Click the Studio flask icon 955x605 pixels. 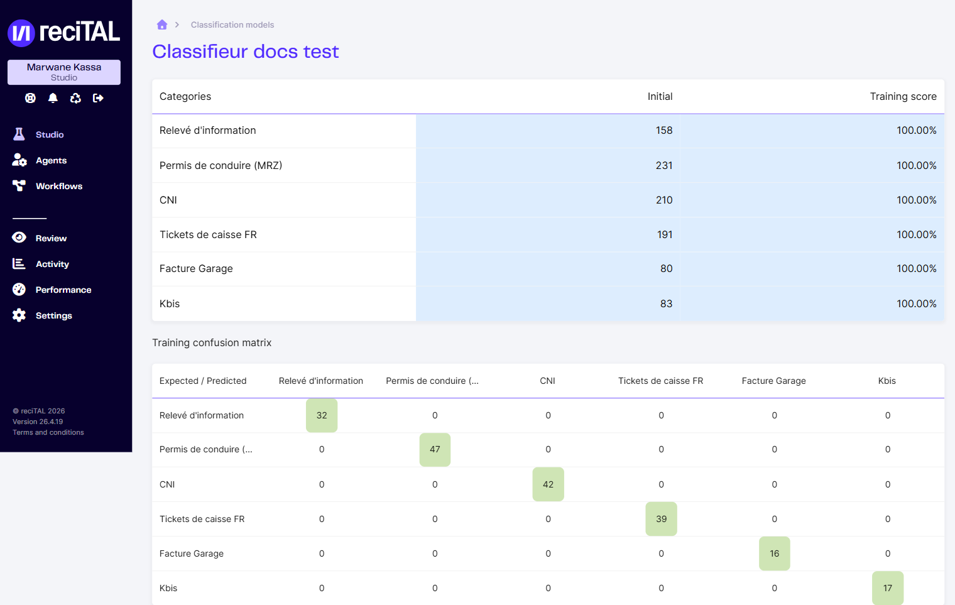tap(19, 134)
